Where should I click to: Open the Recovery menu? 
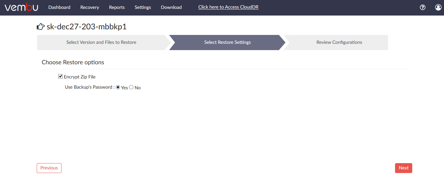pos(90,7)
